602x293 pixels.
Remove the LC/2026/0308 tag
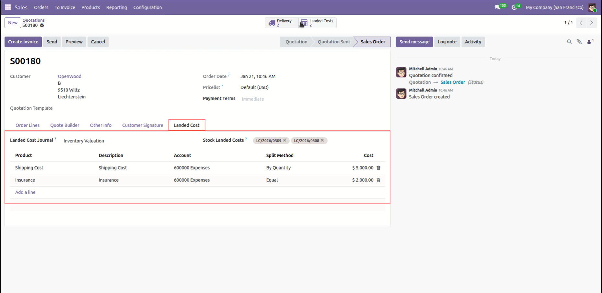click(x=322, y=140)
